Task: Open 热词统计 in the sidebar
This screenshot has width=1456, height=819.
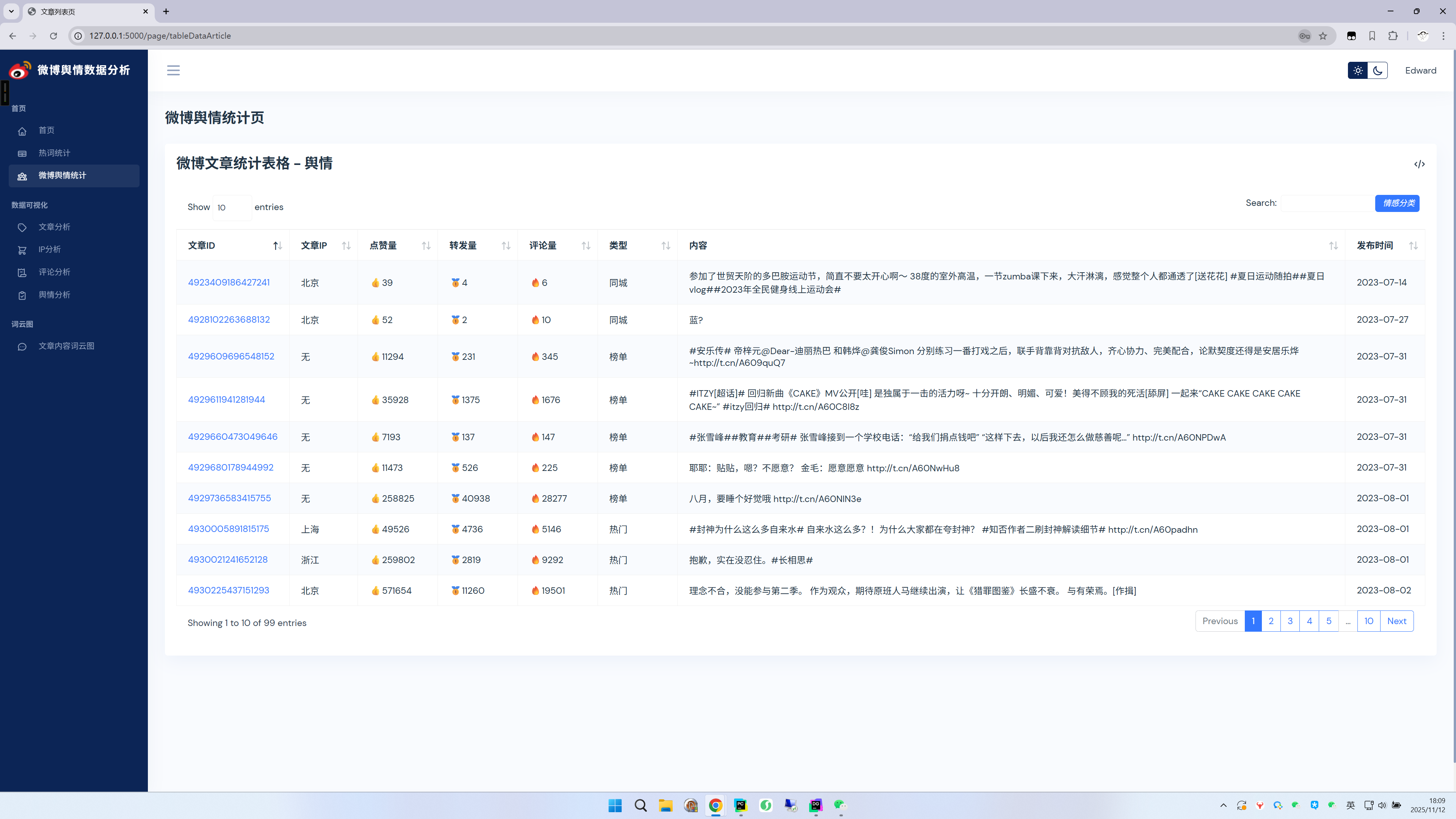Action: (54, 153)
